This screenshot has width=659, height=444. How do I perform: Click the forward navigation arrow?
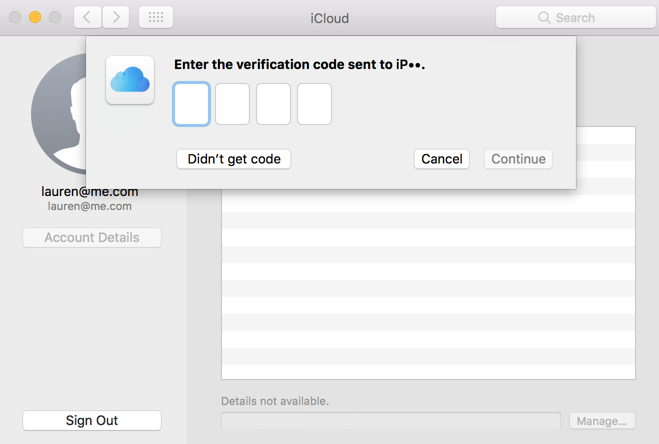116,17
